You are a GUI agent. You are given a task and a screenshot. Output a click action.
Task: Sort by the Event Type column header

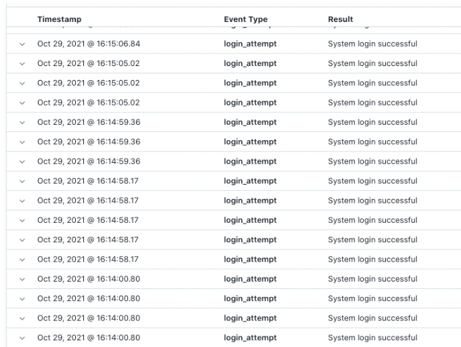[x=245, y=19]
